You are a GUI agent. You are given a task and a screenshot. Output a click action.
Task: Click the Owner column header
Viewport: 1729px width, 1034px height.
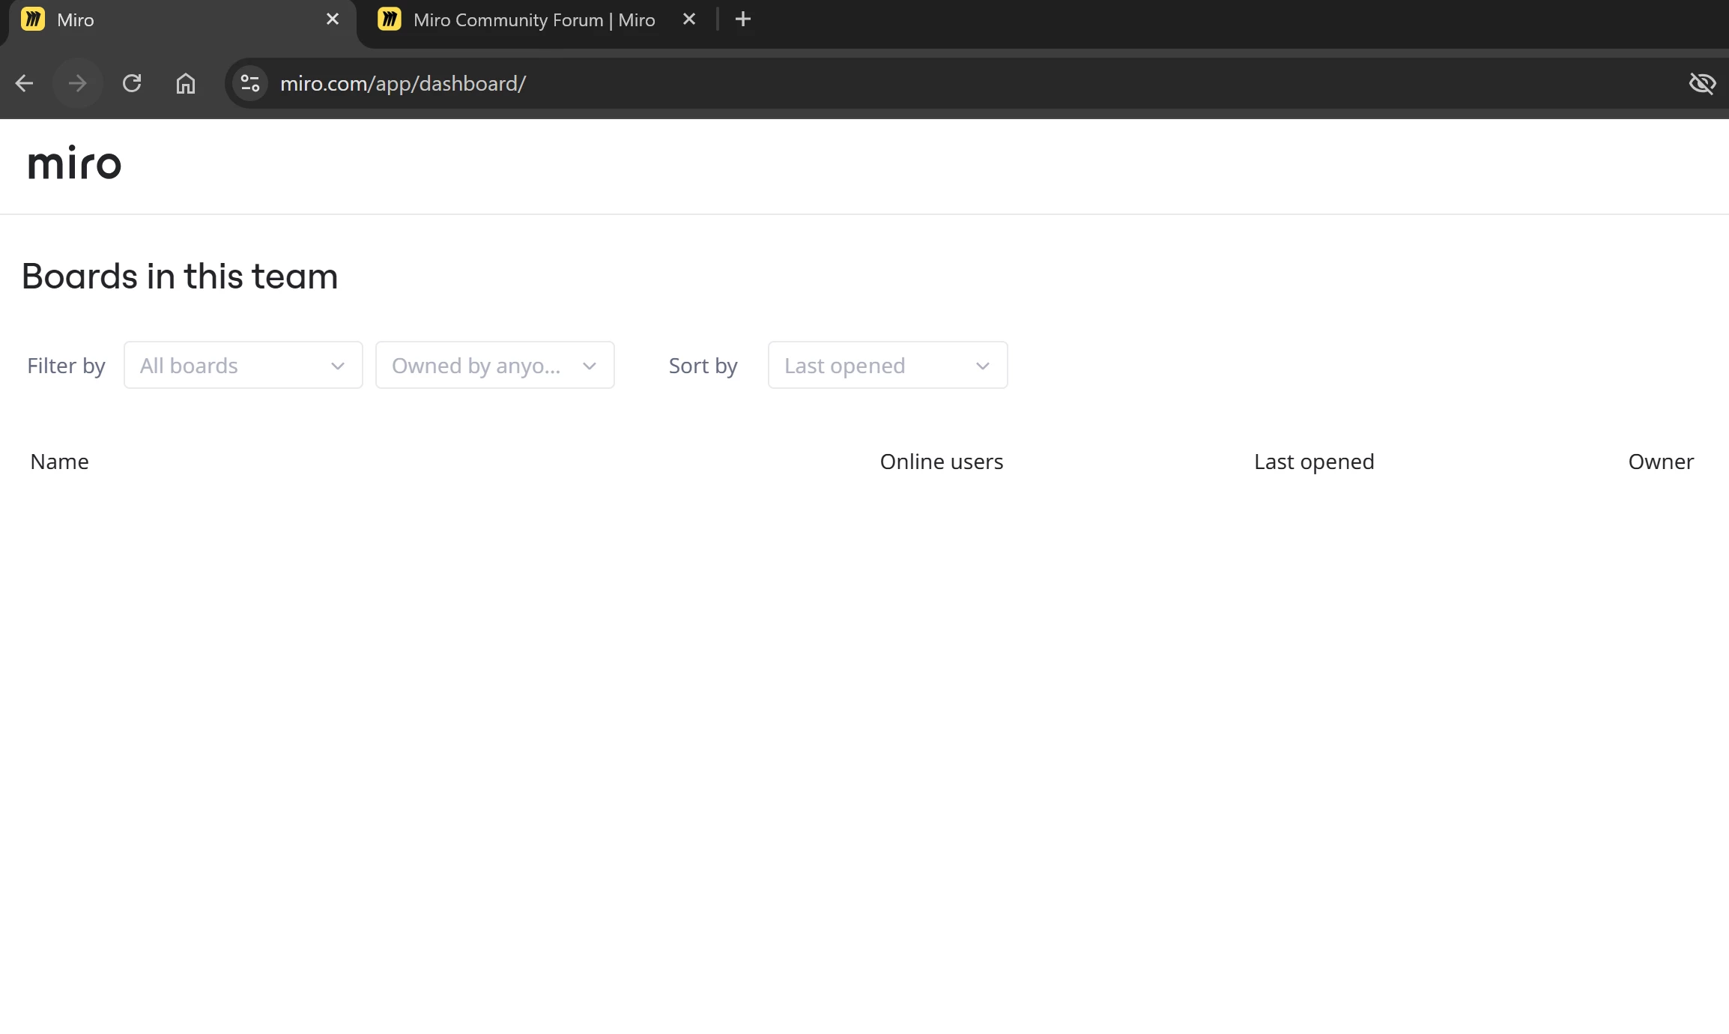(1660, 462)
